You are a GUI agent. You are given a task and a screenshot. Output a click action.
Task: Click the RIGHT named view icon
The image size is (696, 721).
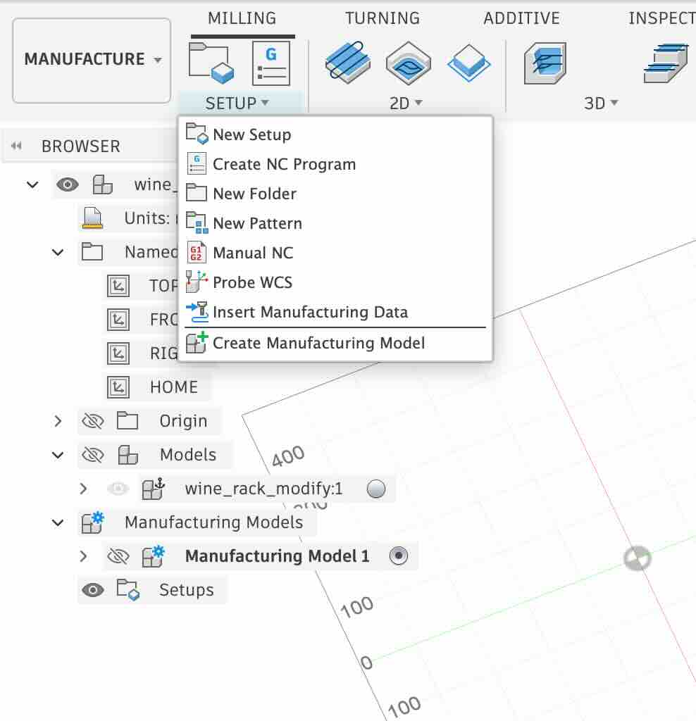pyautogui.click(x=118, y=353)
